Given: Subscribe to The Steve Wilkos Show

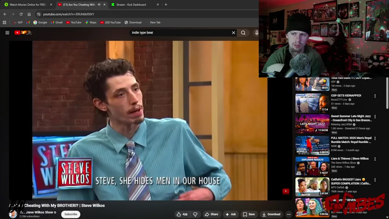Looking at the screenshot, I should [71, 214].
